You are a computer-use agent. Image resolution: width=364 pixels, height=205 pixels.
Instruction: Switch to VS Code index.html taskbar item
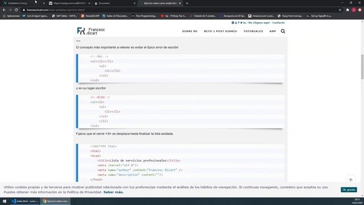pos(25,201)
